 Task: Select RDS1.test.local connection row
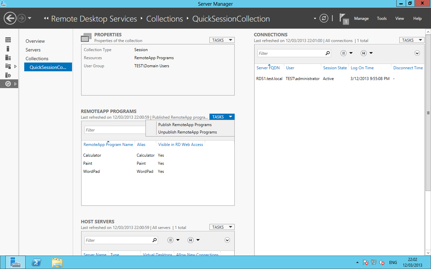340,79
